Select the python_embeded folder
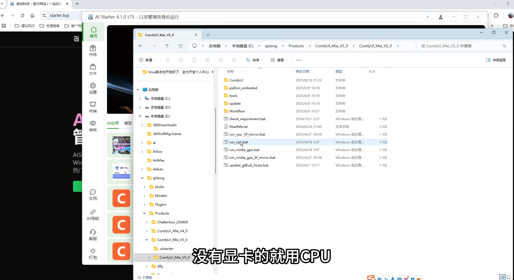The height and width of the screenshot is (280, 514). click(x=243, y=88)
